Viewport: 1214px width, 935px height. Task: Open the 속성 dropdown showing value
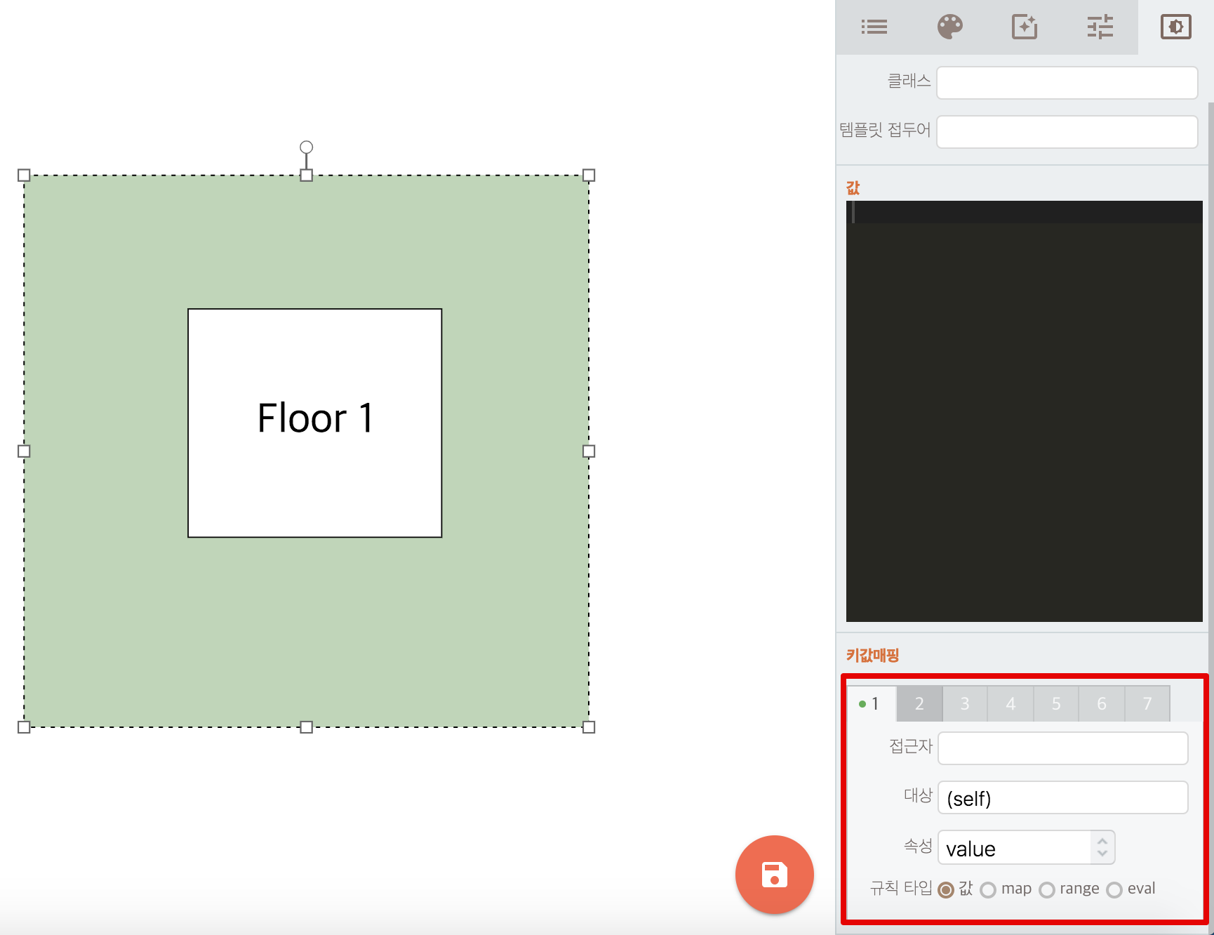1026,848
